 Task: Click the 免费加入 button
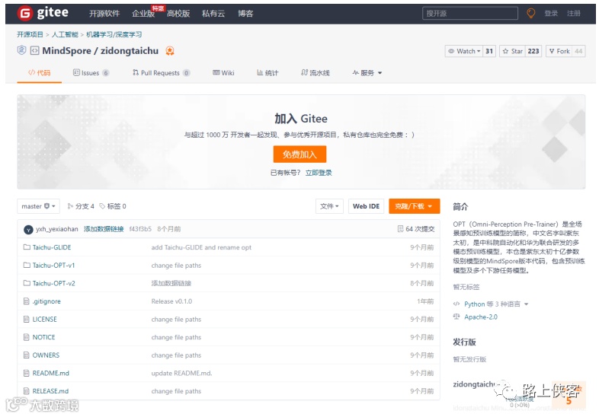300,154
